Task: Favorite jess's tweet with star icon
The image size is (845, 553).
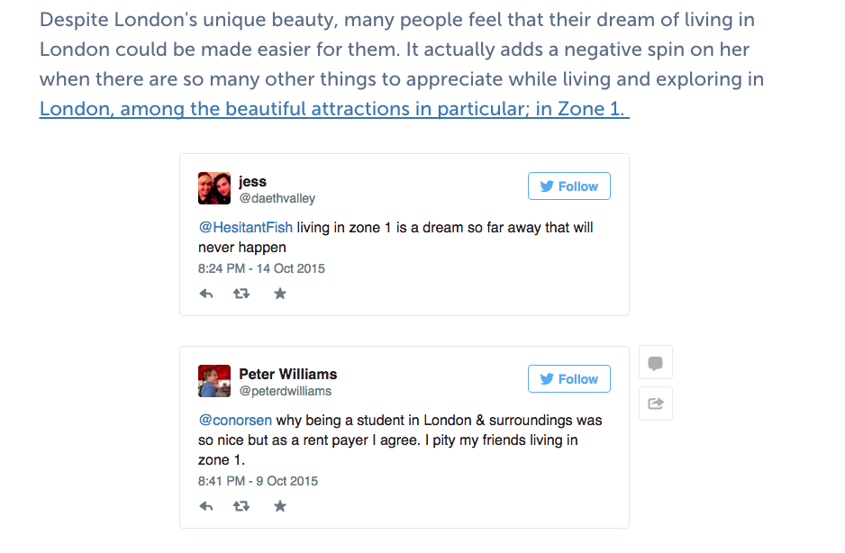Action: pos(280,294)
